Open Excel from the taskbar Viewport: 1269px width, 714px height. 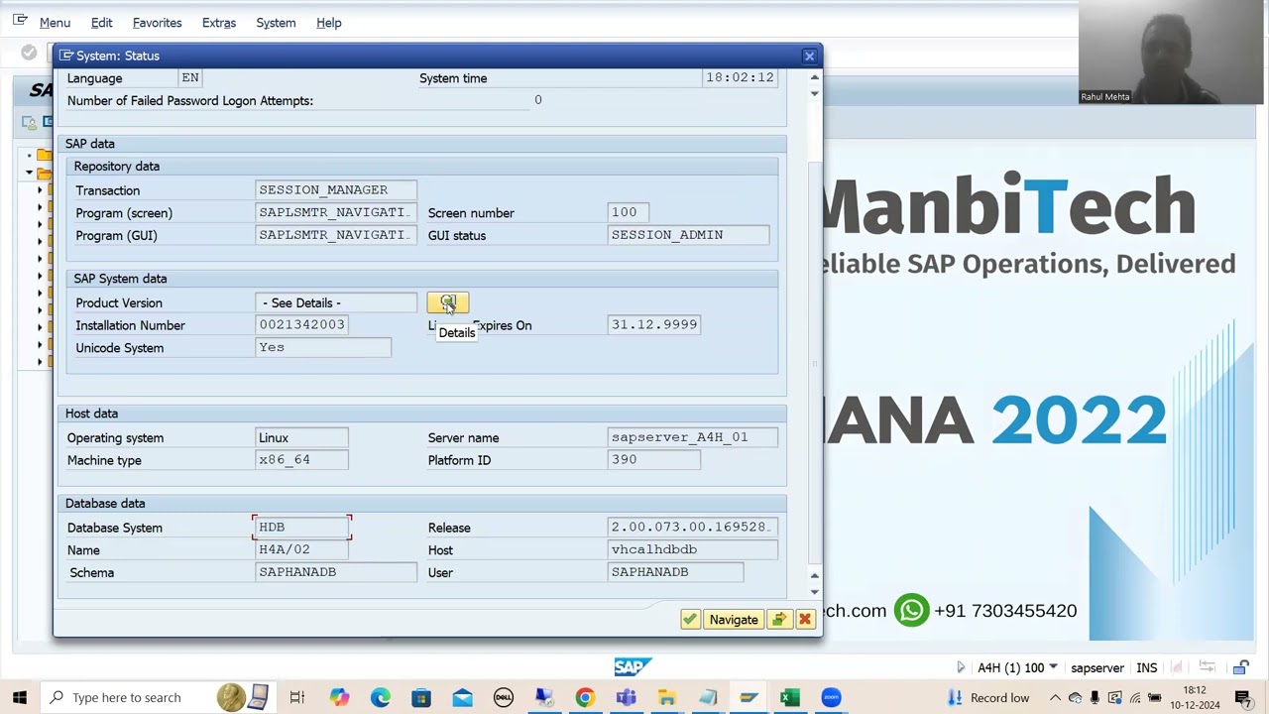pyautogui.click(x=789, y=697)
